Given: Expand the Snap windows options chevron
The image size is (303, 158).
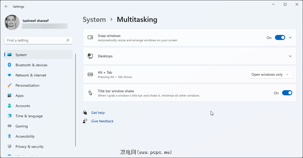Looking at the screenshot, I should (290, 38).
